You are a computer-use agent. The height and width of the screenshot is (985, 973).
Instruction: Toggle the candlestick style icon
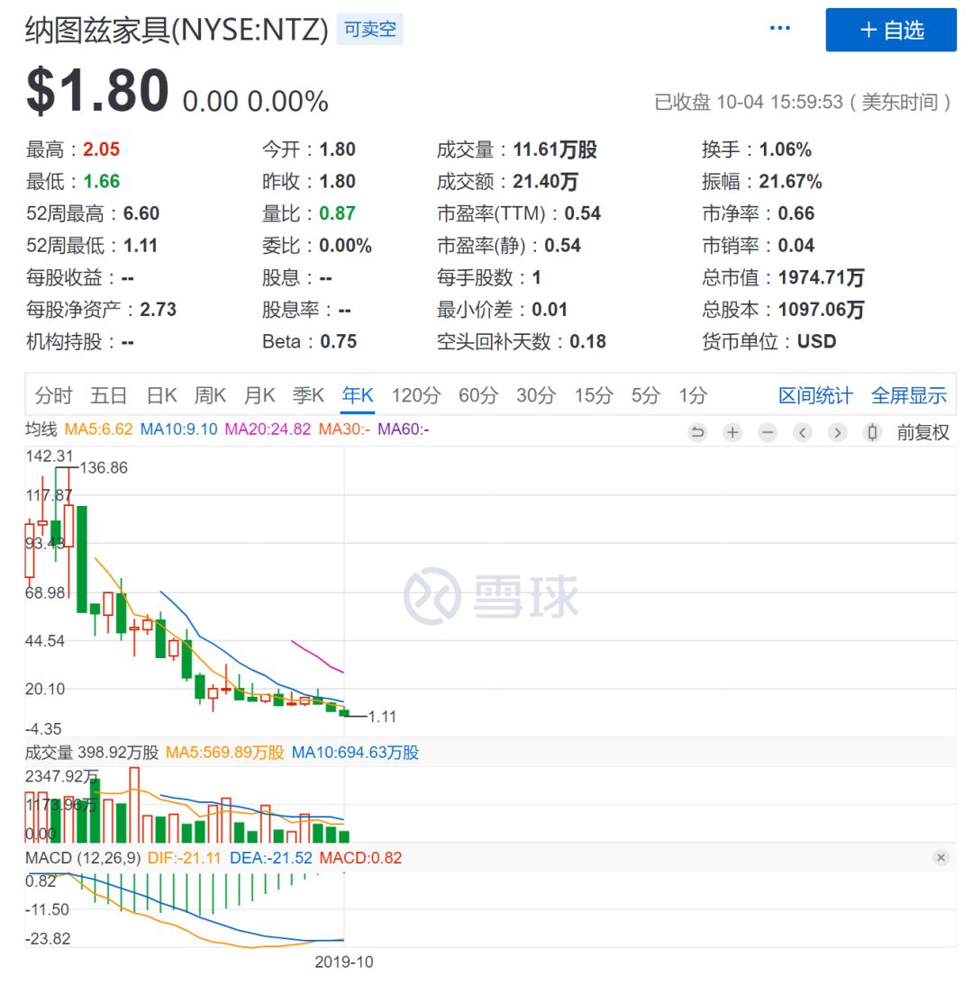(x=872, y=432)
